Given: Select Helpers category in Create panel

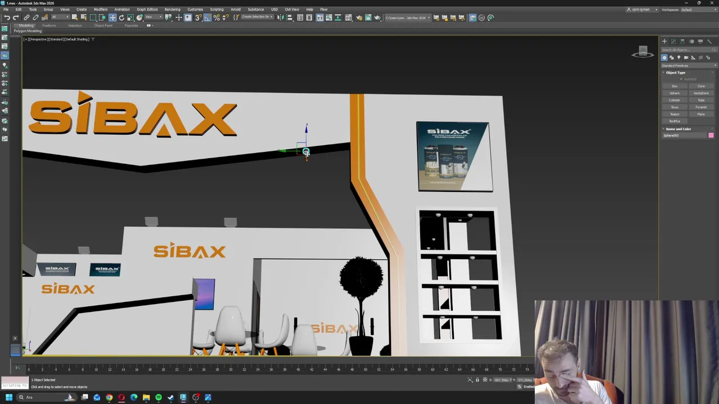Looking at the screenshot, I should click(x=693, y=57).
